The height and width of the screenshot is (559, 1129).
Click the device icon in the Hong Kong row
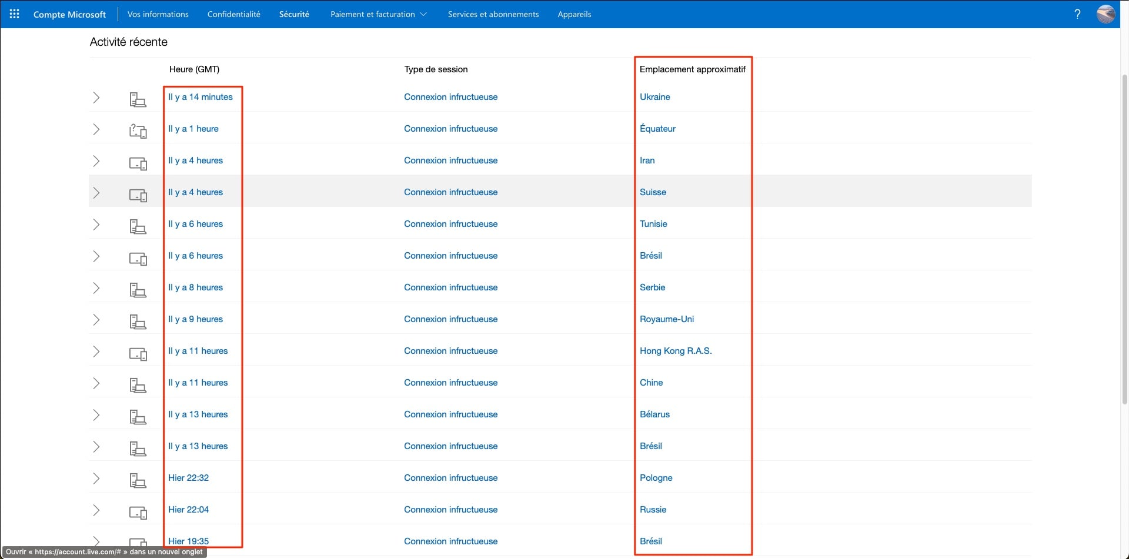pyautogui.click(x=138, y=353)
